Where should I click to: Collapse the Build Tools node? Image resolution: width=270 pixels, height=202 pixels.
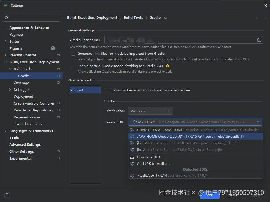pos(10,69)
